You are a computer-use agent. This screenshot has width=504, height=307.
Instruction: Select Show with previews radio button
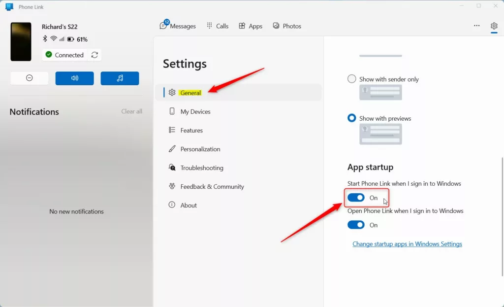tap(351, 118)
